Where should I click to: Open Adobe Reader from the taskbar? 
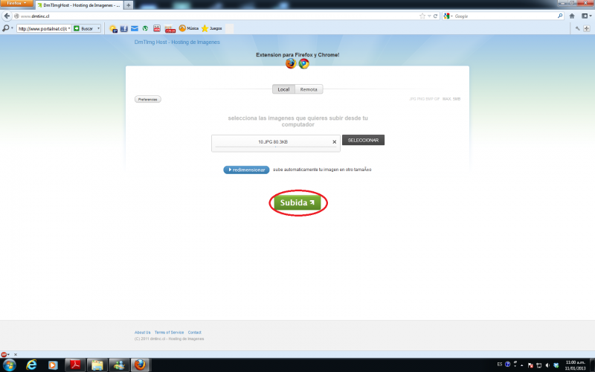(x=75, y=365)
